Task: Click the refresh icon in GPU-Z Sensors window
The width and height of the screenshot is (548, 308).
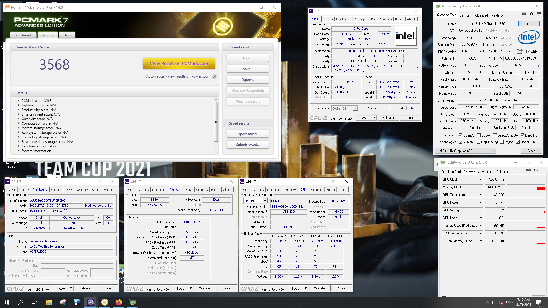Action: tap(536, 170)
